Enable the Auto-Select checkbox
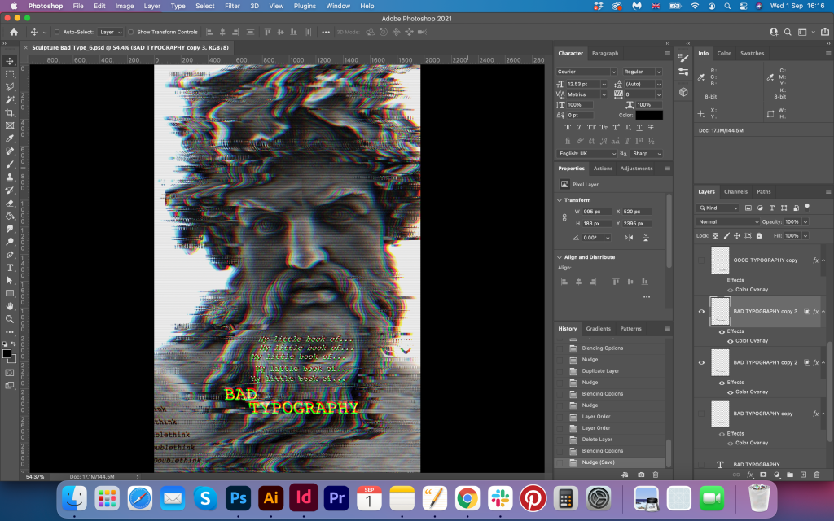The height and width of the screenshot is (521, 834). pos(56,32)
